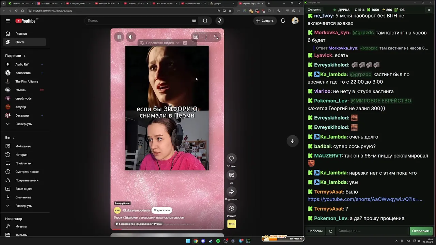Go to the next Short with down arrow
This screenshot has width=436, height=245.
click(x=292, y=141)
